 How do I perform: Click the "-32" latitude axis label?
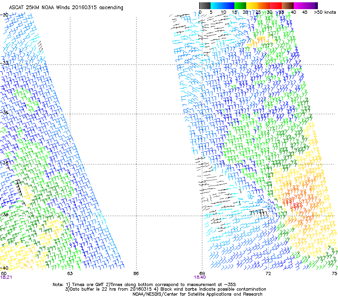click(4, 63)
